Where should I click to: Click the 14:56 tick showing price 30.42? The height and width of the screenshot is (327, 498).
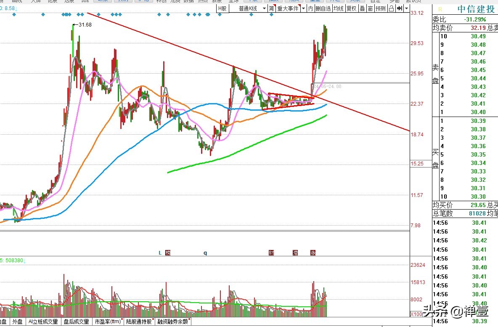[x=479, y=241]
